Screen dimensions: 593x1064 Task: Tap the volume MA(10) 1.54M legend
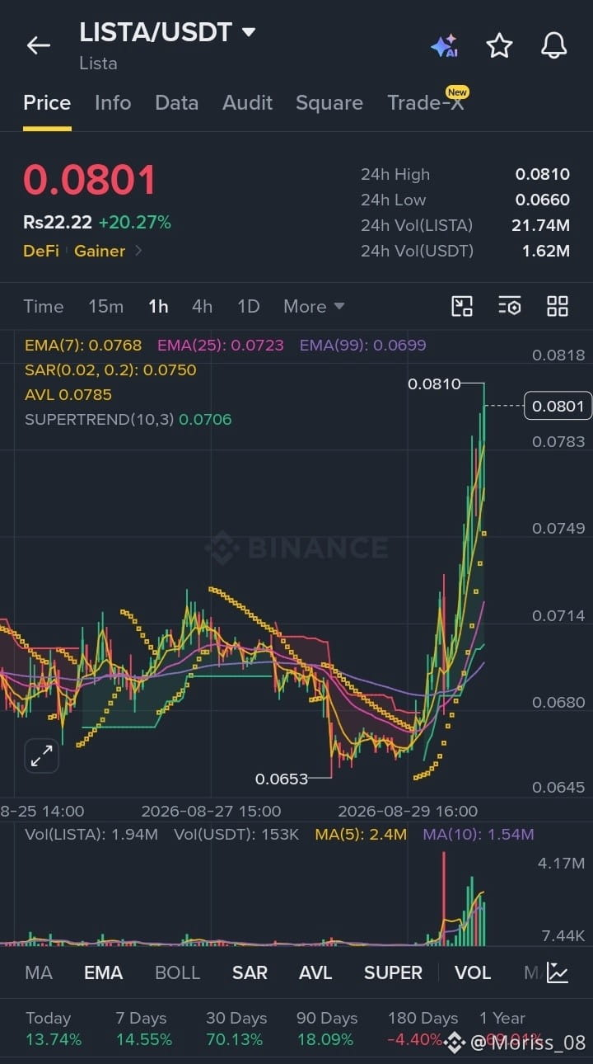tap(479, 834)
